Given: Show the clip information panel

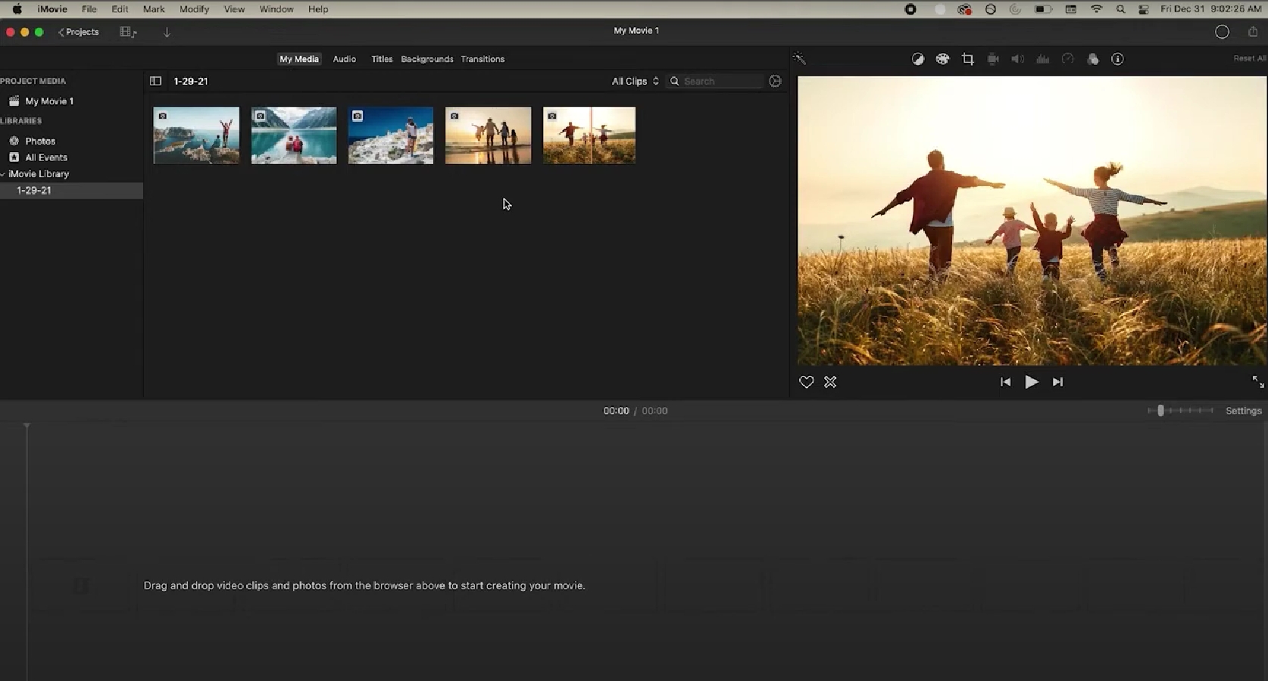Looking at the screenshot, I should click(x=1118, y=59).
